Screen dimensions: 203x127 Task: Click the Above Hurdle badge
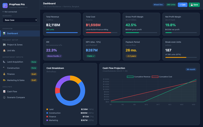coord(54,56)
